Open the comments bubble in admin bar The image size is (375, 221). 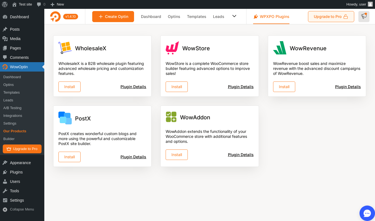(41, 4)
